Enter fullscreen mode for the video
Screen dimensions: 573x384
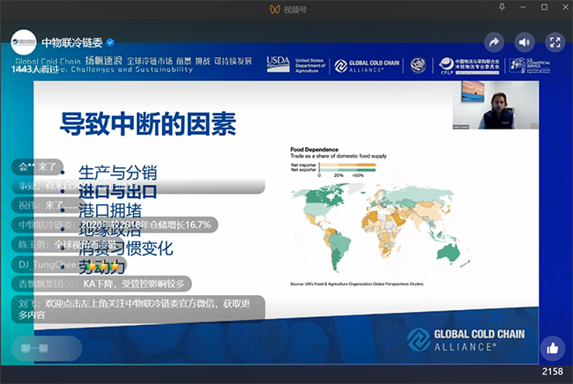[554, 41]
